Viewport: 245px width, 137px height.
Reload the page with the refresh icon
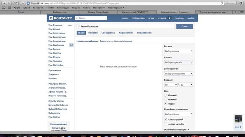222,3
